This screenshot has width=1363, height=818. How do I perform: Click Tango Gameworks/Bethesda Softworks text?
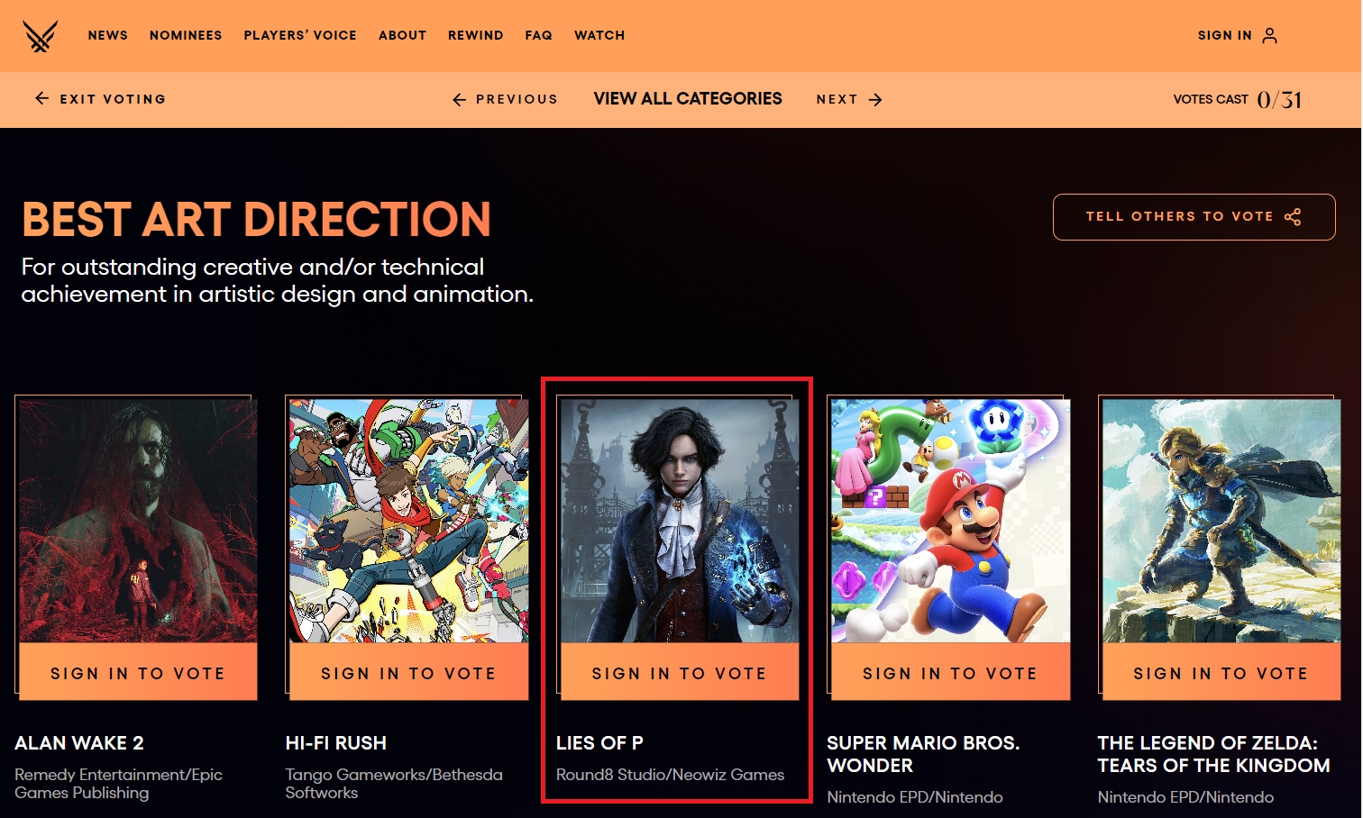394,784
